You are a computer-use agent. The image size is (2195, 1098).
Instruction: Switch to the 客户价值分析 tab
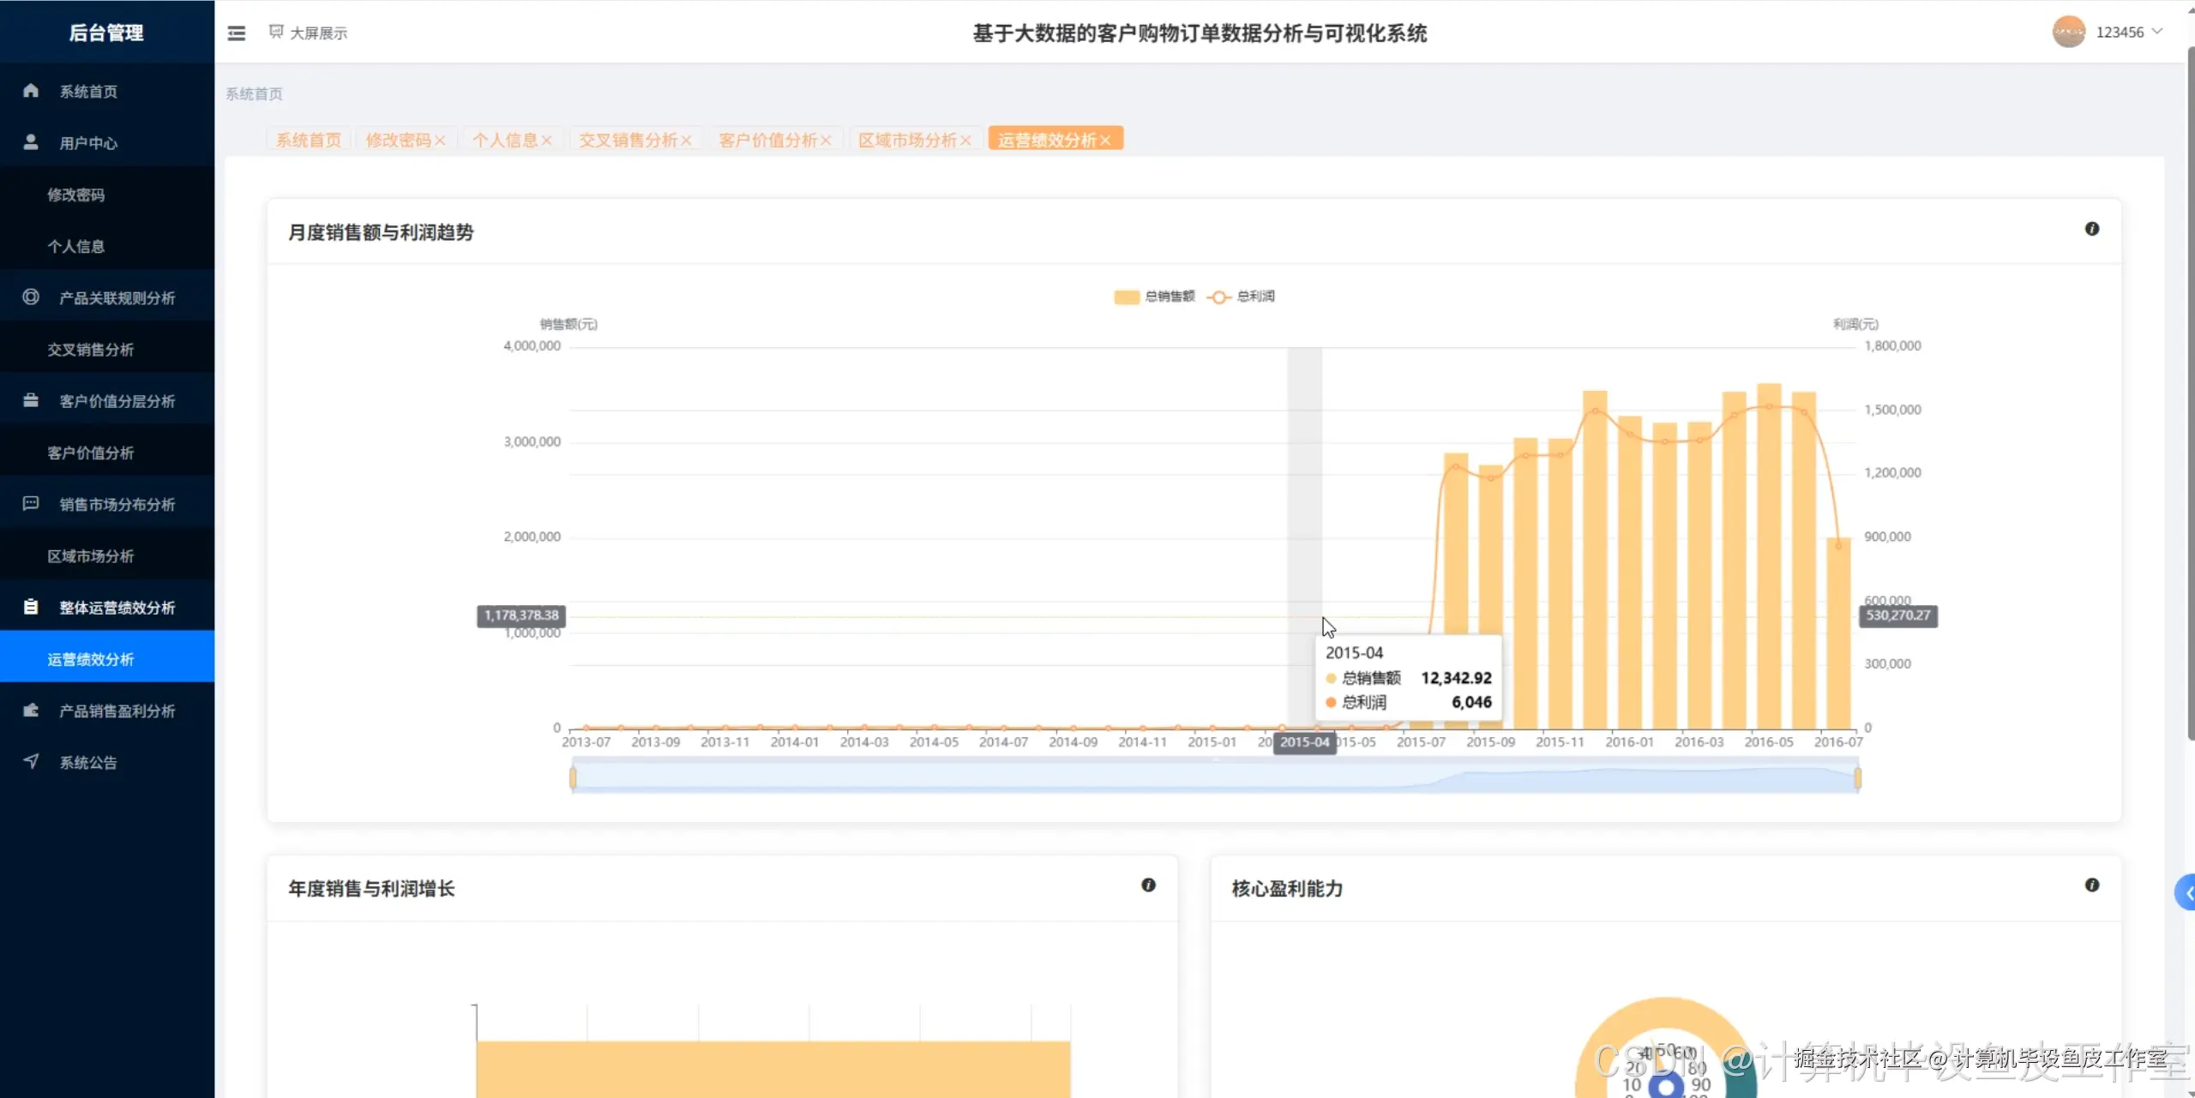point(767,140)
